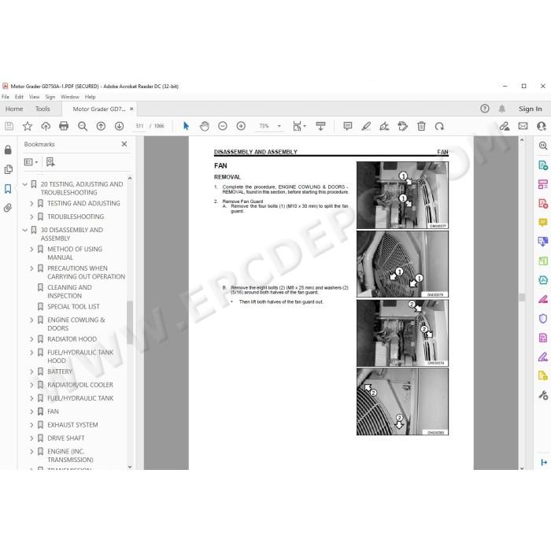The image size is (551, 551).
Task: Collapse 30 Disassembly and Assembly section
Action: pyautogui.click(x=25, y=230)
